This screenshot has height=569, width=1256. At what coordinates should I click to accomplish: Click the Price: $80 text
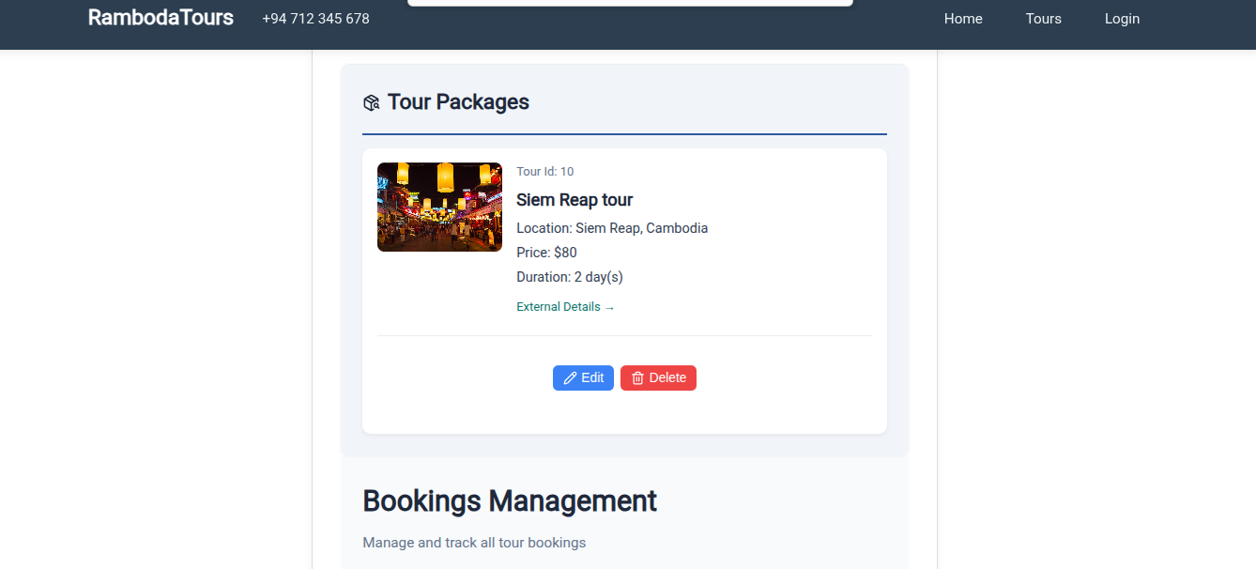click(x=546, y=253)
